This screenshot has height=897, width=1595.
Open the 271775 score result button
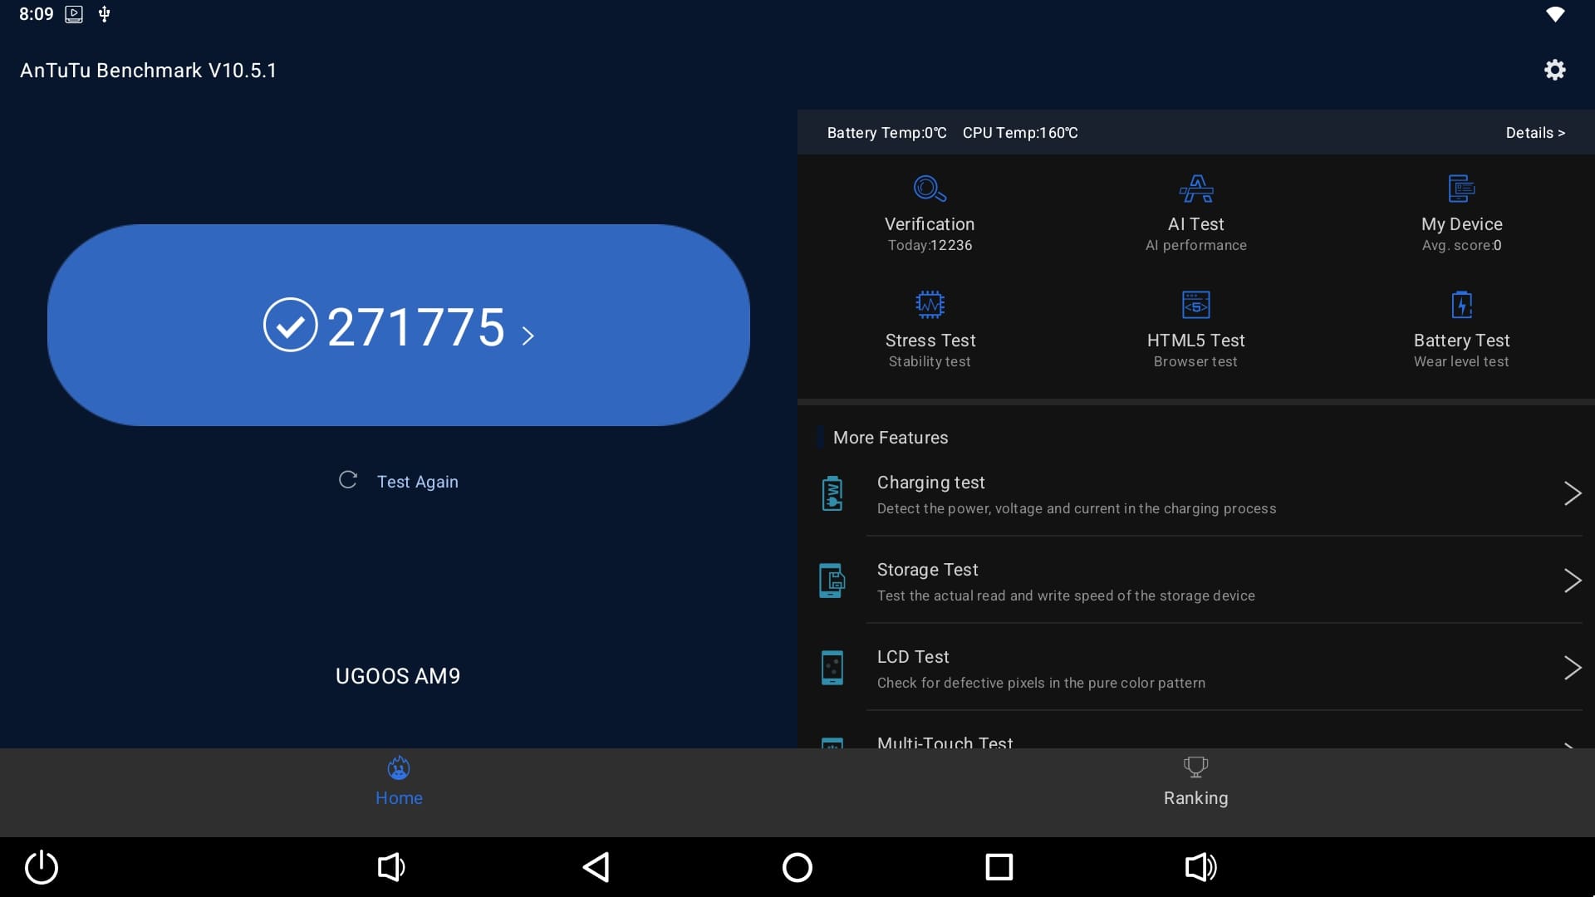click(399, 326)
